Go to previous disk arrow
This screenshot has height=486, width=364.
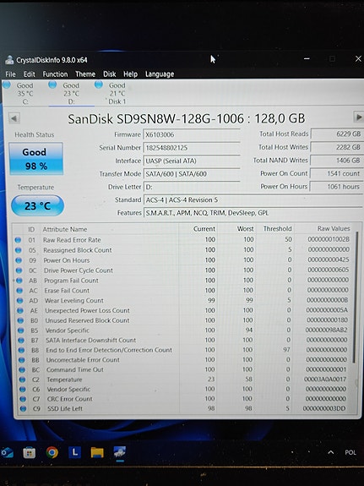[x=14, y=118]
